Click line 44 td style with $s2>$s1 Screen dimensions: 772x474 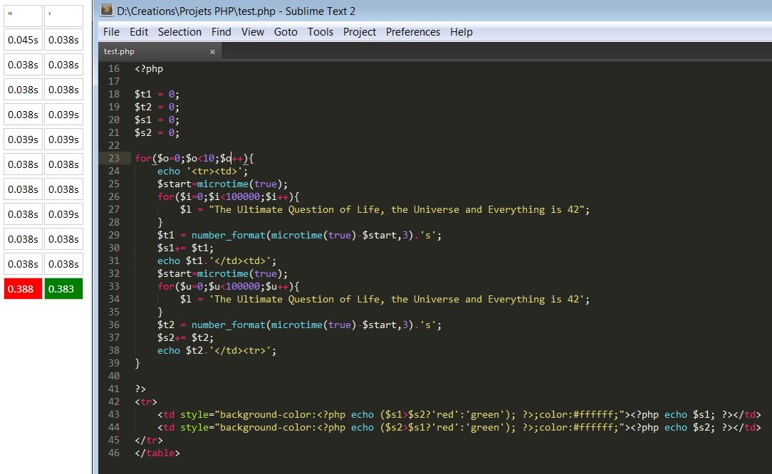(459, 427)
